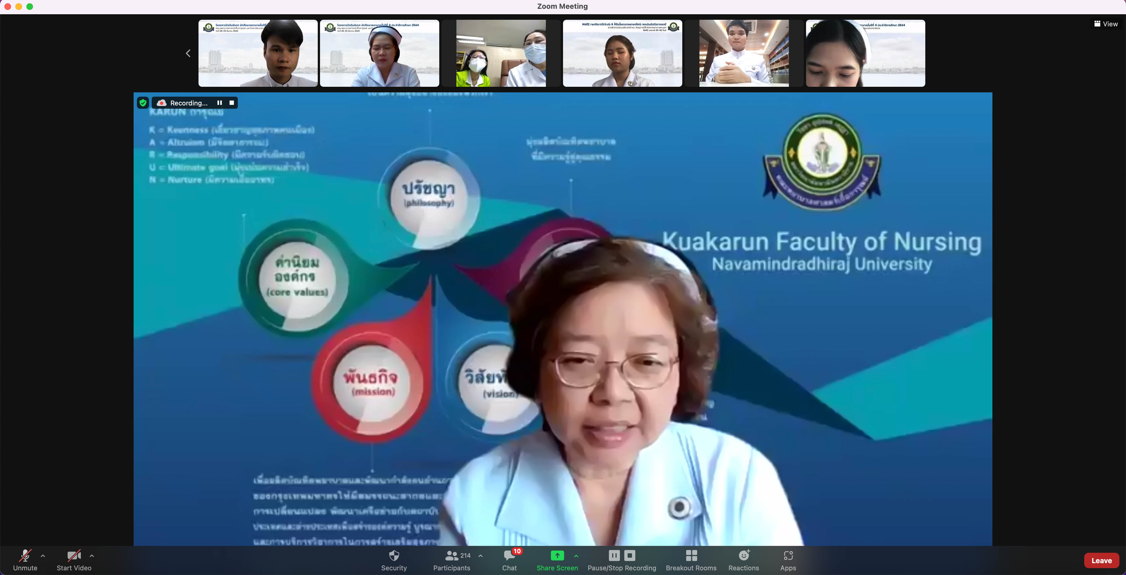Expand audio options arrow next to Unmute
Screen dimensions: 1126x575
[x=43, y=556]
